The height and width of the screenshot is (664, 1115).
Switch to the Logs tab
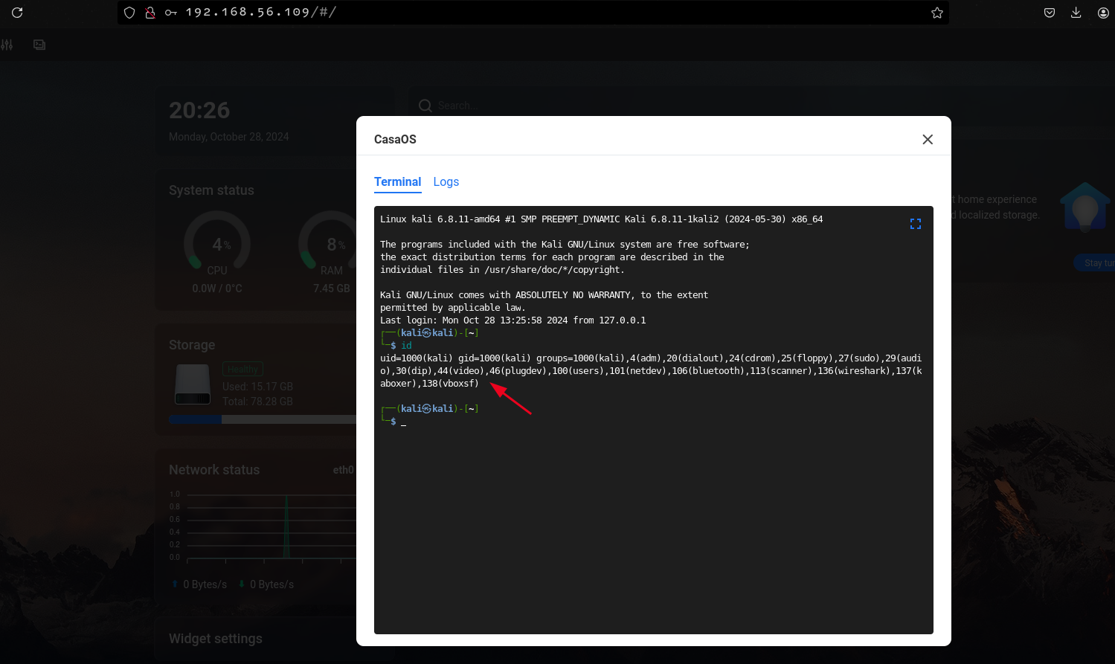(446, 182)
